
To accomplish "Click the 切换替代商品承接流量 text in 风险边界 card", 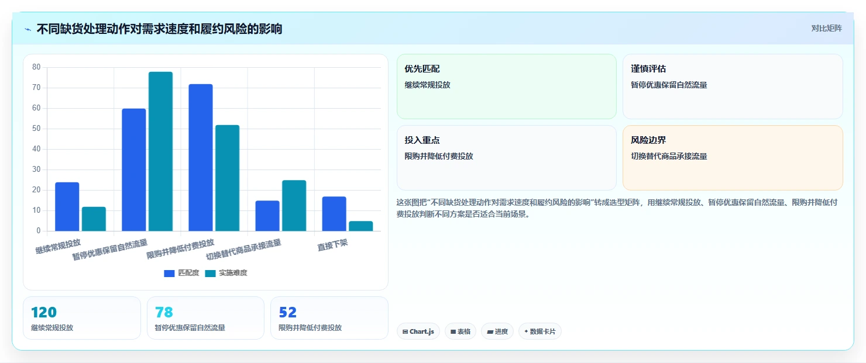I will [669, 156].
